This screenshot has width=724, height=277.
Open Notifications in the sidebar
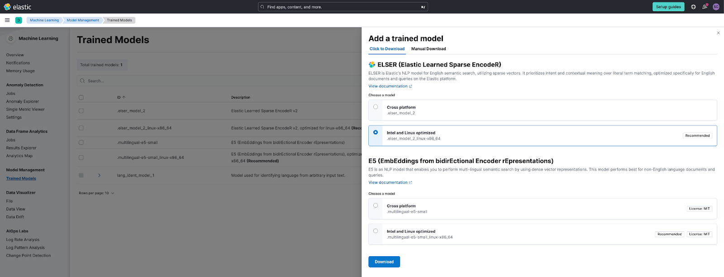point(18,63)
